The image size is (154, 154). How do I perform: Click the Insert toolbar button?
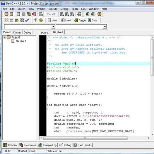click(x=66, y=20)
